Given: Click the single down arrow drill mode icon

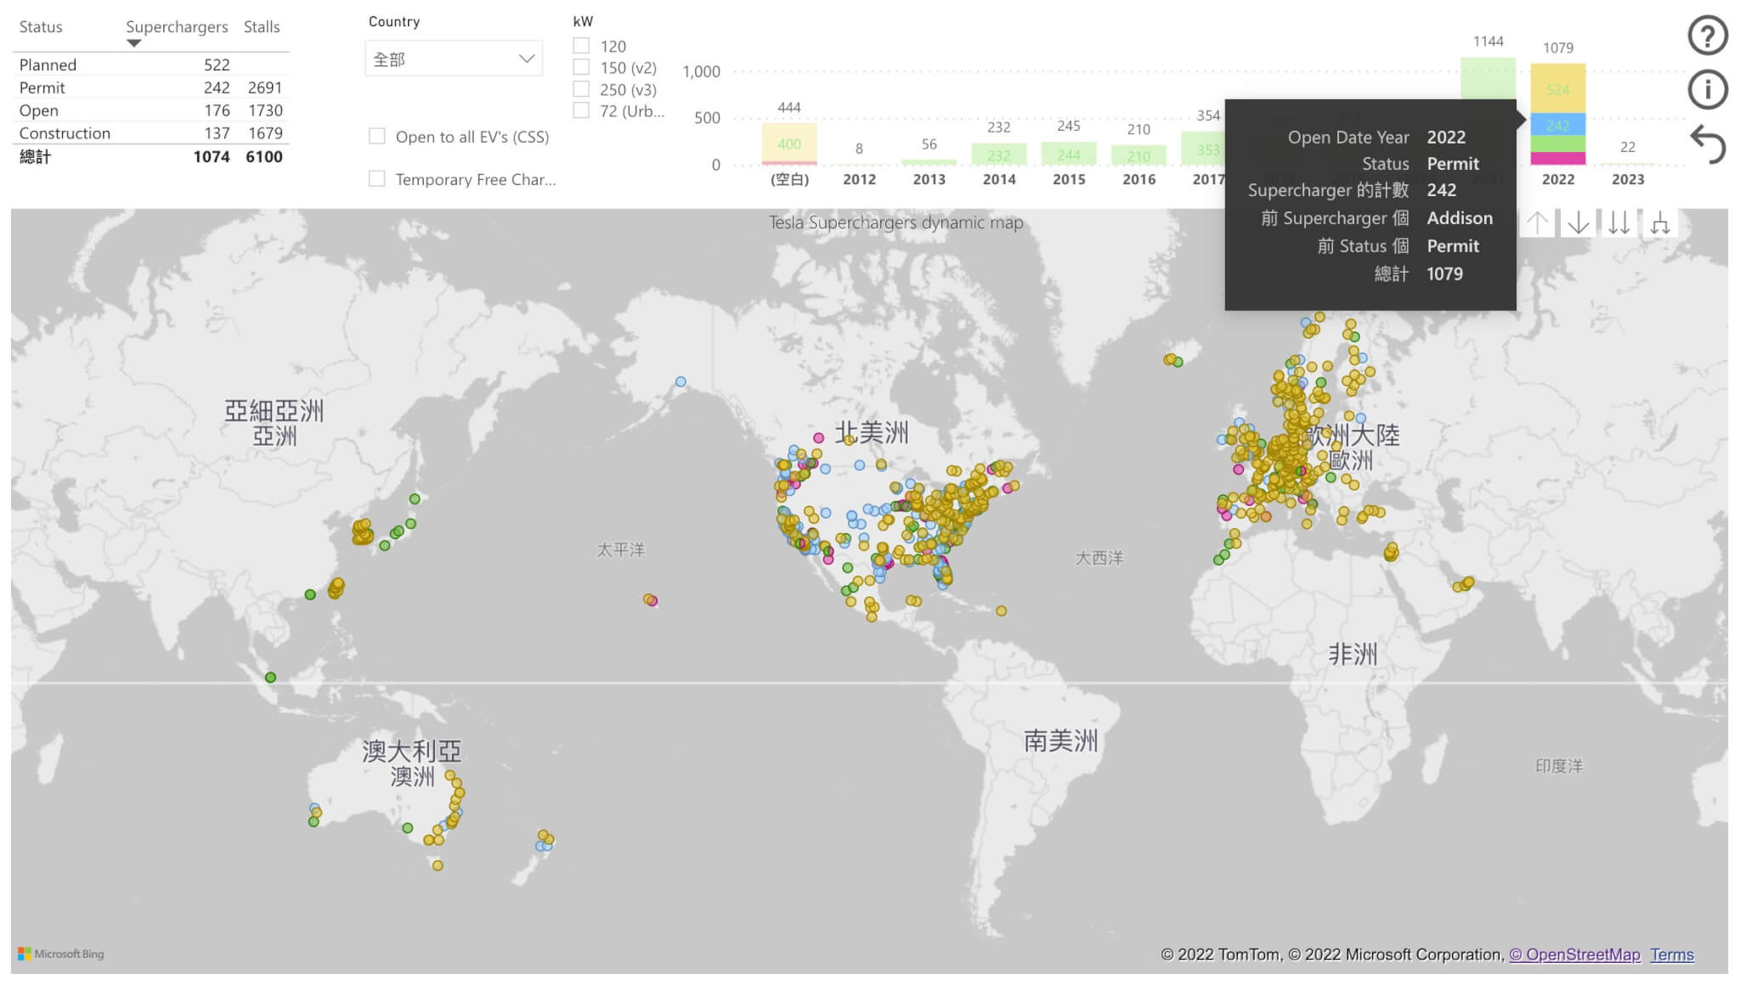Looking at the screenshot, I should coord(1578,223).
